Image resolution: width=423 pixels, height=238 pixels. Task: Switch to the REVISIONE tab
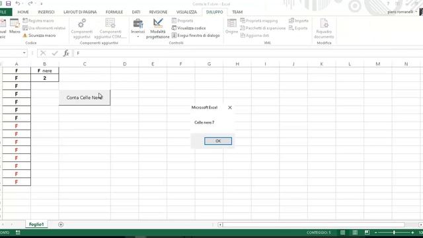point(158,12)
